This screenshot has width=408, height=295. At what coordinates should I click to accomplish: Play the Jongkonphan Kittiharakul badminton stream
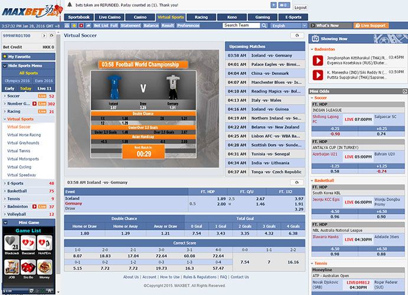[318, 60]
